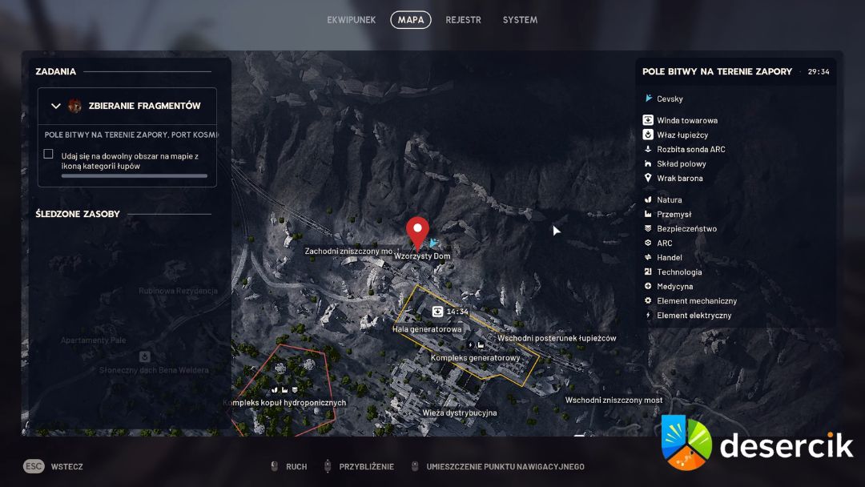
Task: Click the elevator icon near Hala generatorowa
Action: [x=437, y=312]
